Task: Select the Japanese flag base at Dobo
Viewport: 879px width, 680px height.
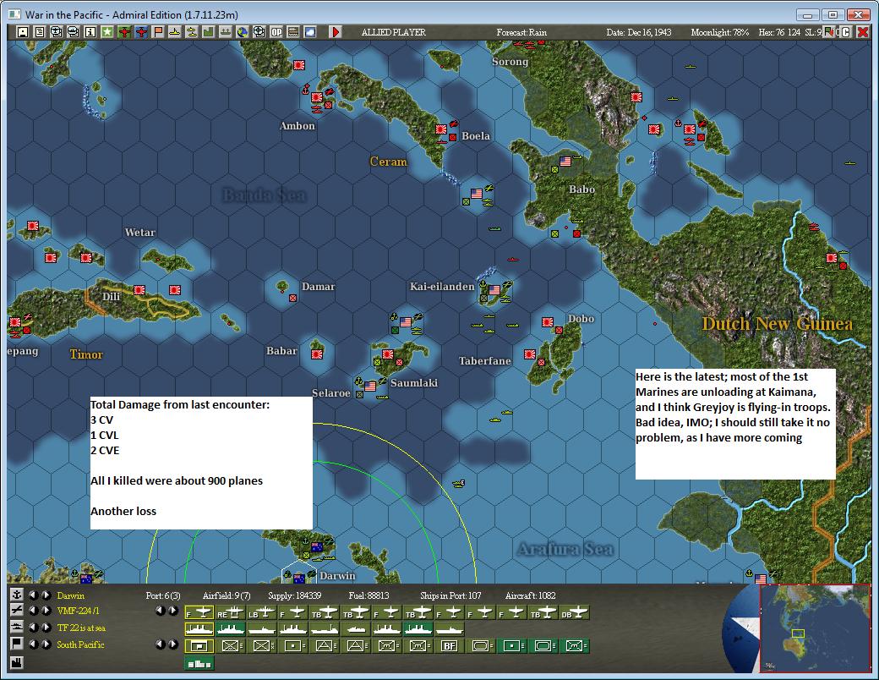Action: click(x=547, y=322)
